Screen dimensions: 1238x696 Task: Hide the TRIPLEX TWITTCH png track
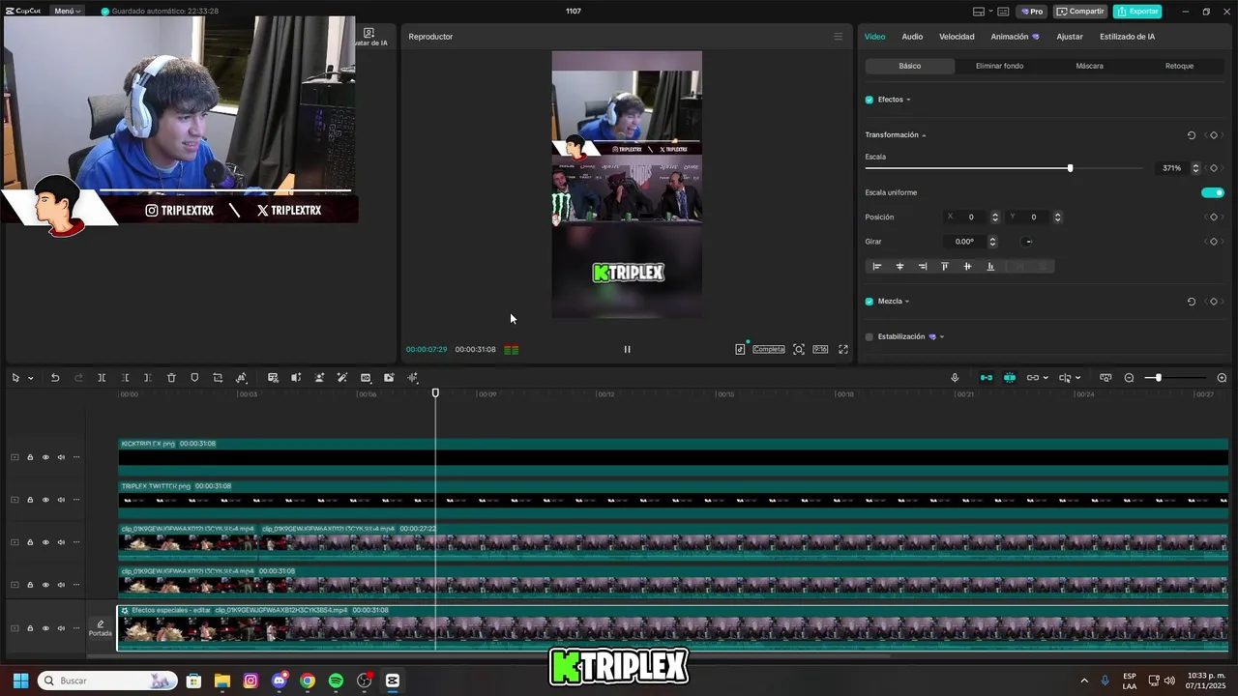tap(45, 500)
